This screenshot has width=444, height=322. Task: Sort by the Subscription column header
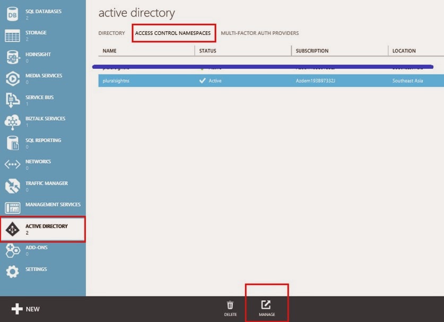tap(312, 51)
